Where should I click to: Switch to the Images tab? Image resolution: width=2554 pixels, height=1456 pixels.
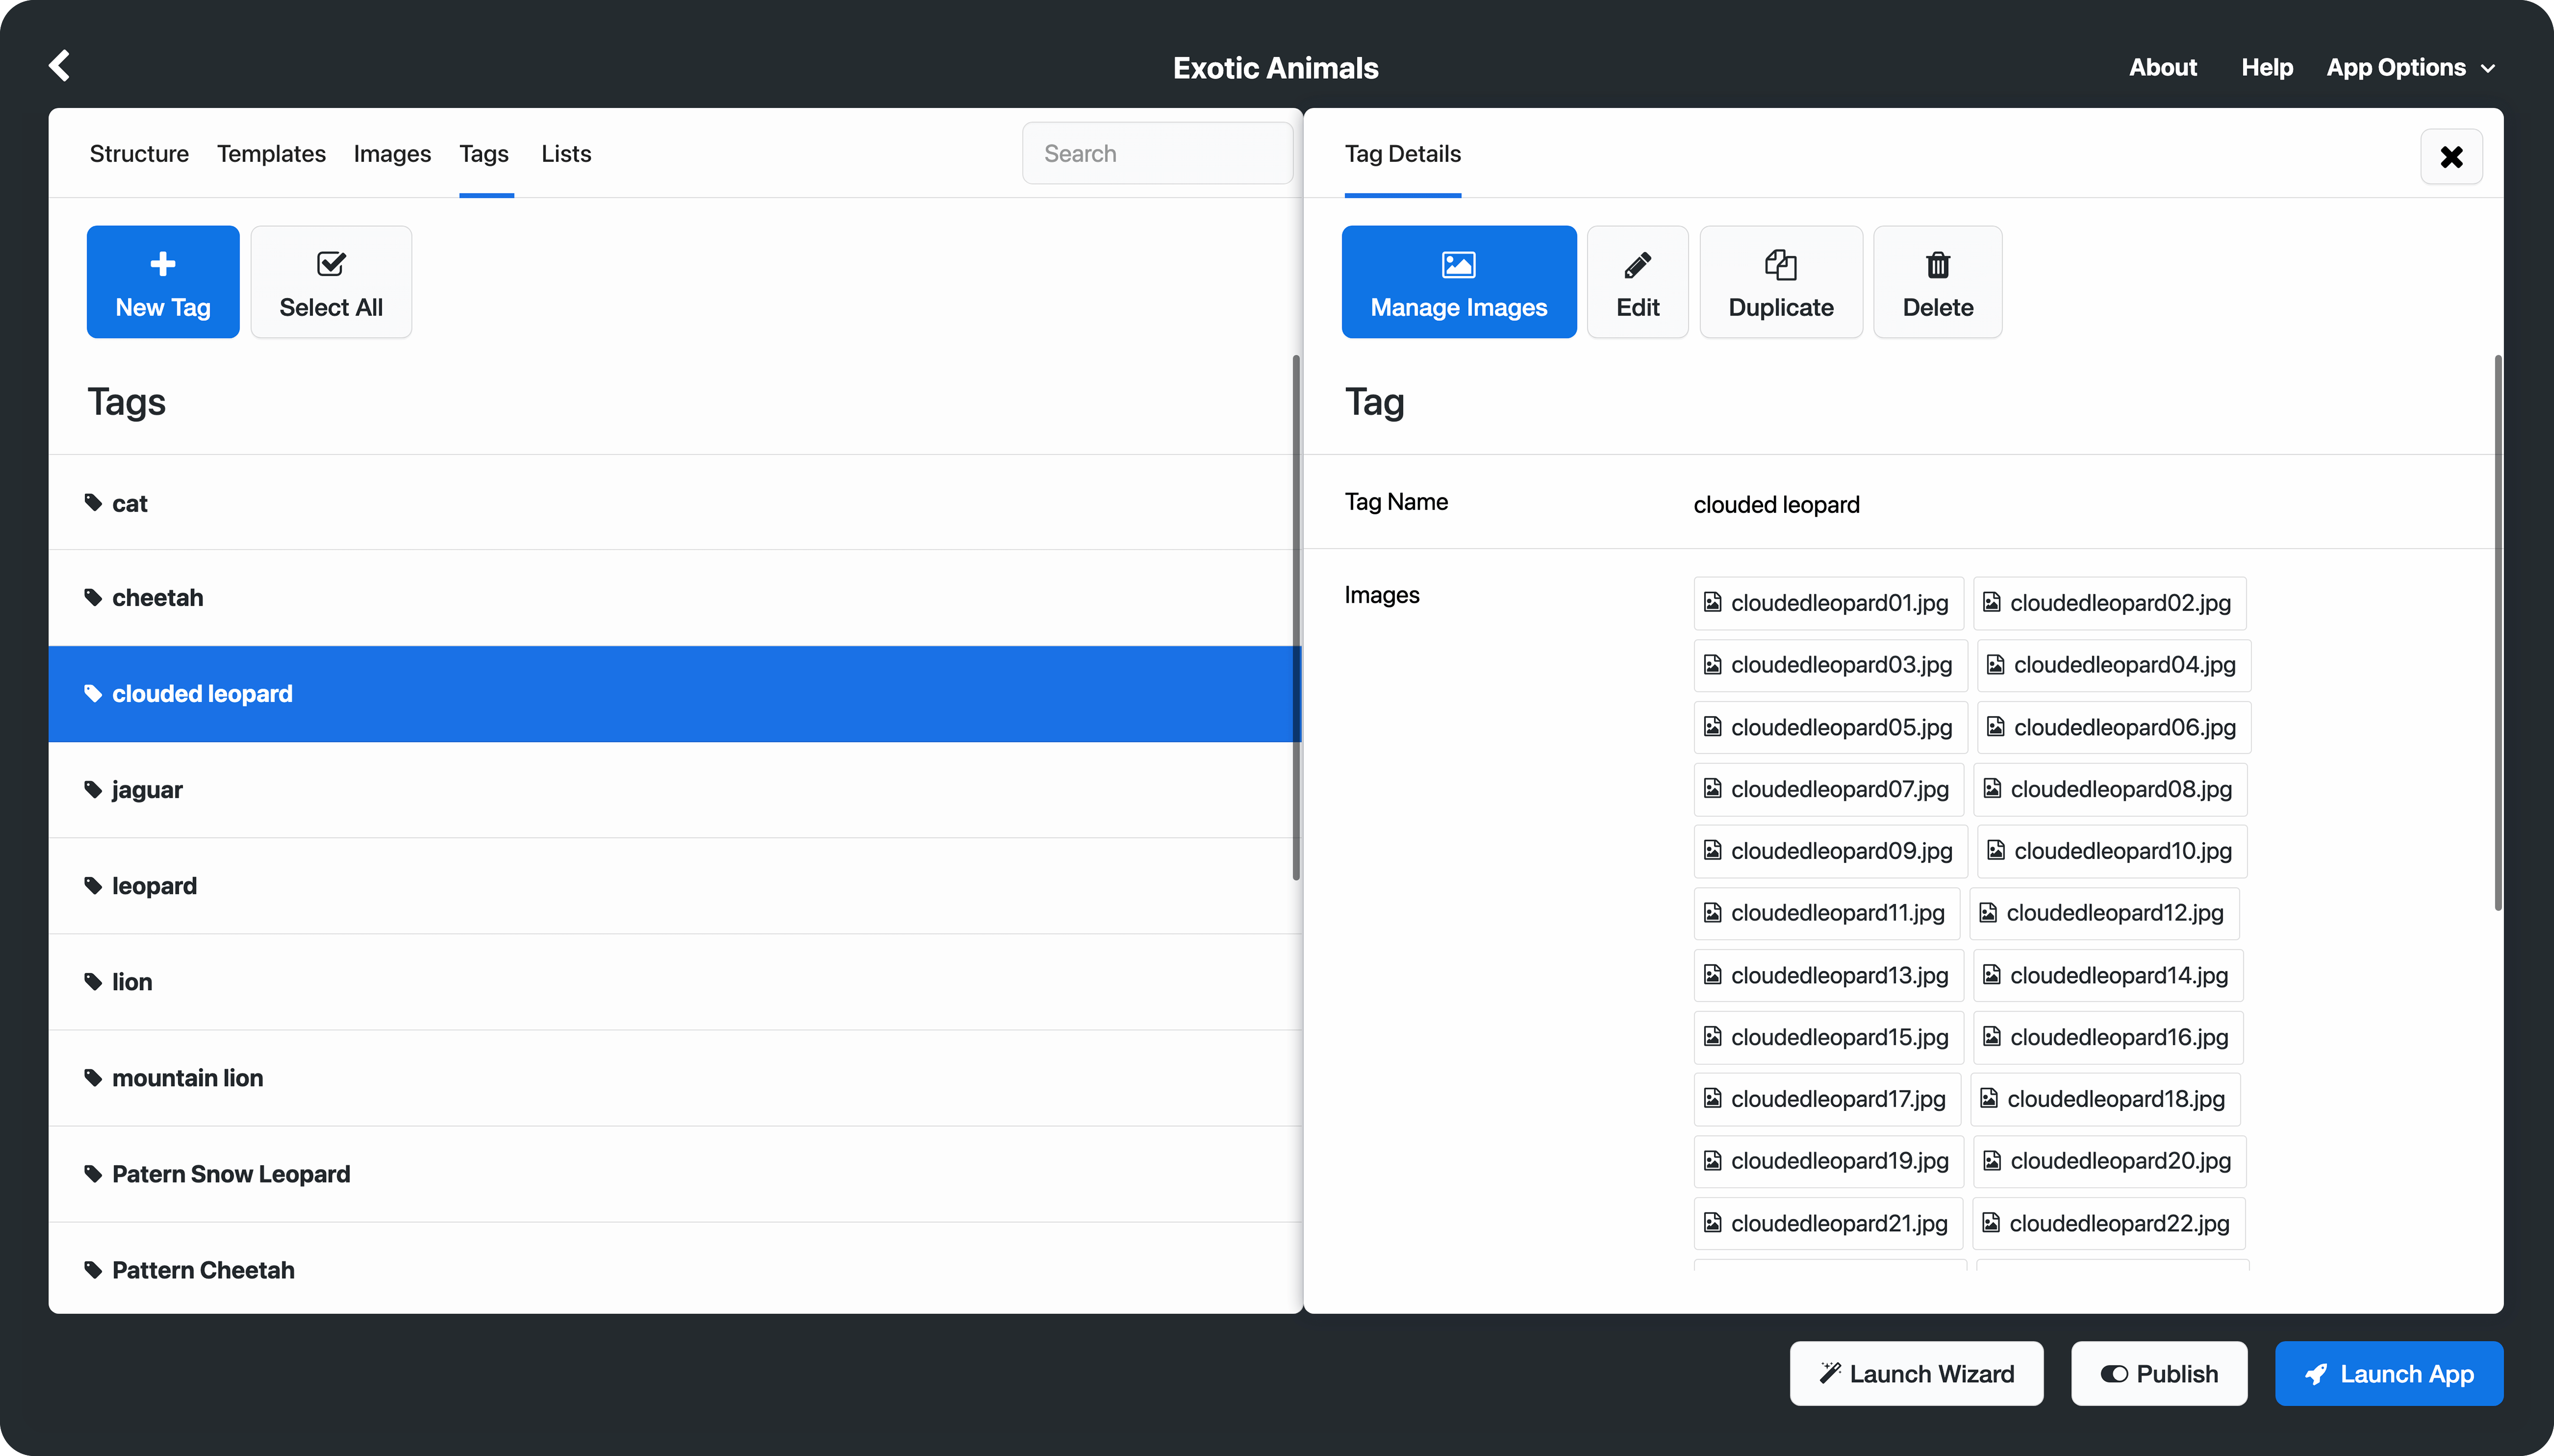pos(392,154)
